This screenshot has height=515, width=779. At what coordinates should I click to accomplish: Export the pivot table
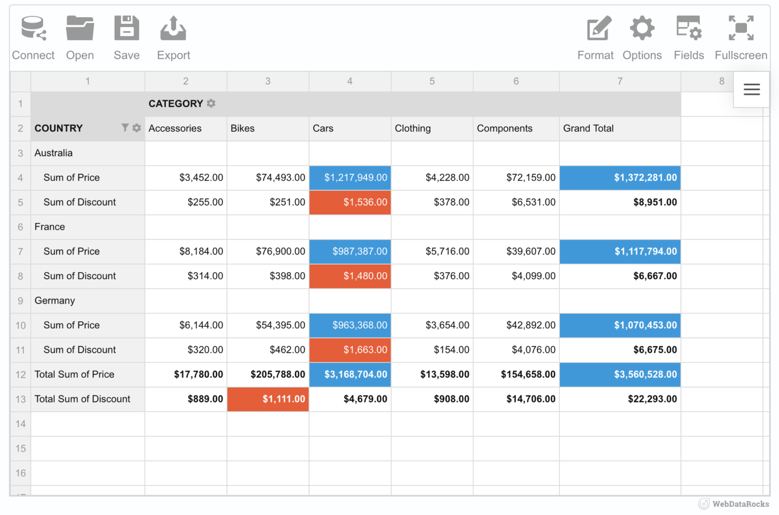173,35
